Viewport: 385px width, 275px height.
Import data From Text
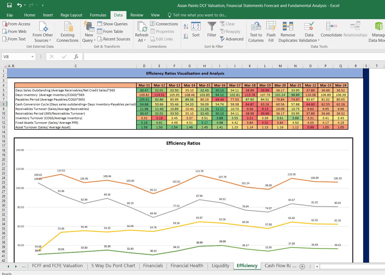click(x=14, y=39)
